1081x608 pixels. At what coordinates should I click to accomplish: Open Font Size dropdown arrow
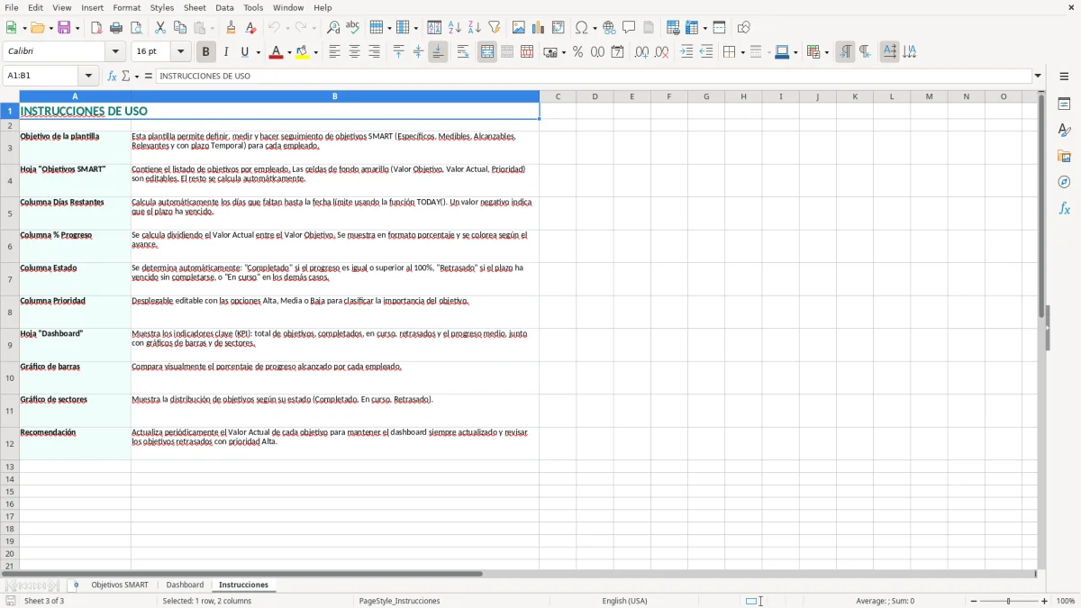tap(180, 52)
